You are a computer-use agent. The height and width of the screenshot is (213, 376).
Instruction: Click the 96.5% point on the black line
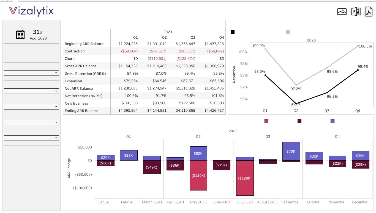coord(327,93)
